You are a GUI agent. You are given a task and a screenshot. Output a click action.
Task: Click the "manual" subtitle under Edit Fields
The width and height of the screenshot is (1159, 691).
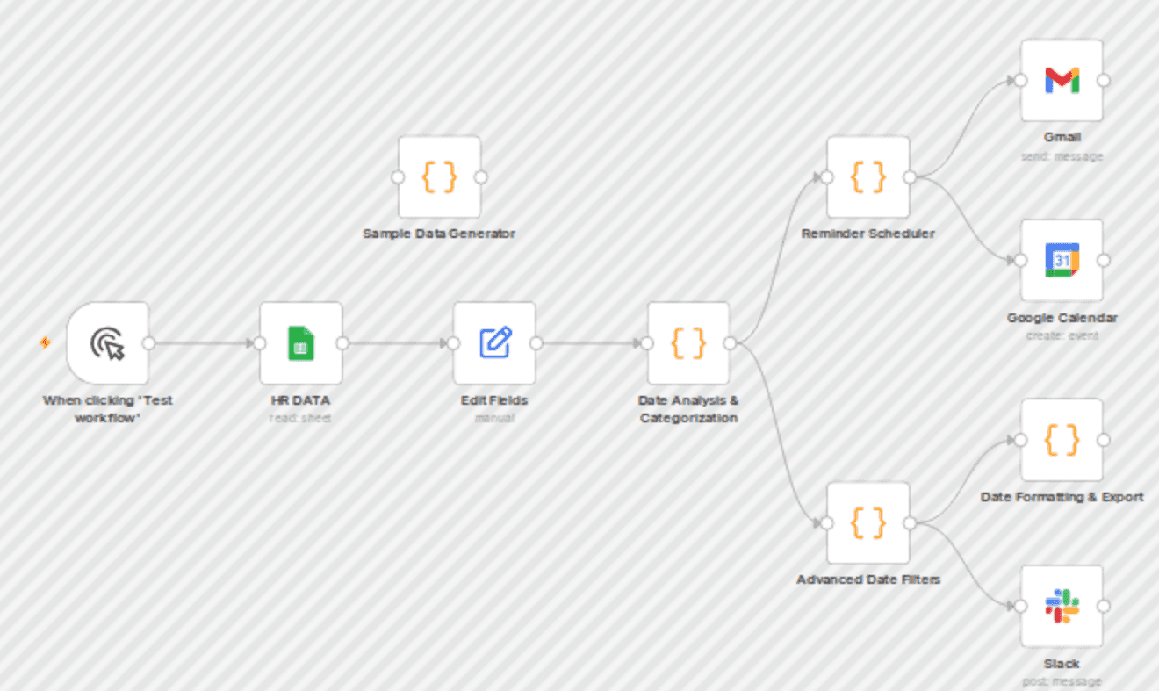(494, 418)
